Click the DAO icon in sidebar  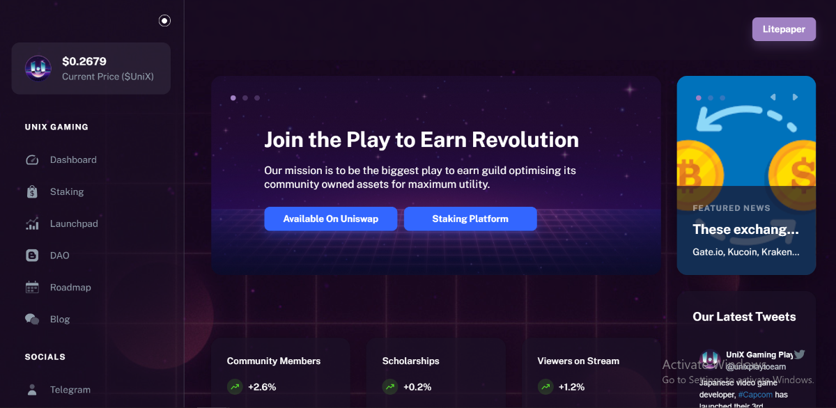tap(32, 256)
